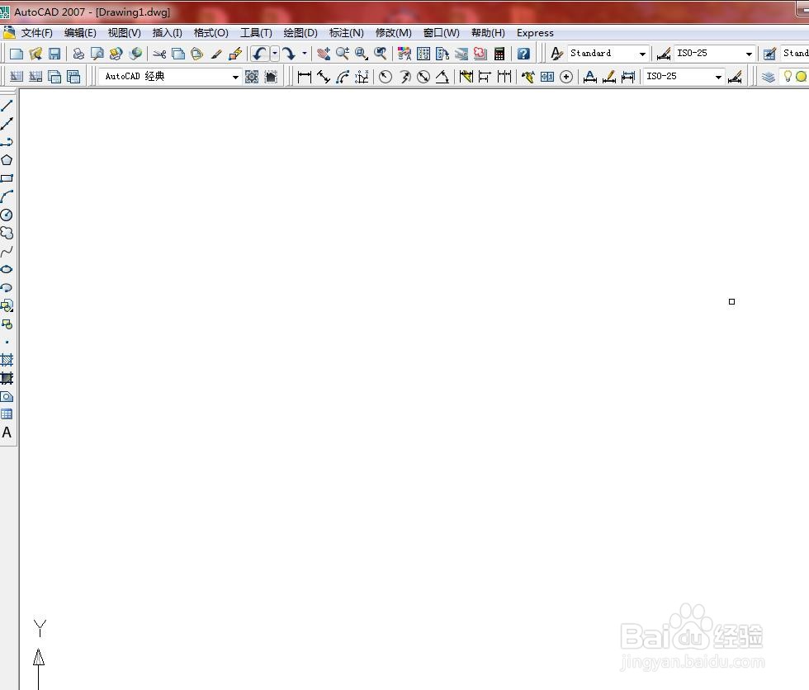Create a new drawing with QNew icon
The width and height of the screenshot is (809, 690).
17,54
